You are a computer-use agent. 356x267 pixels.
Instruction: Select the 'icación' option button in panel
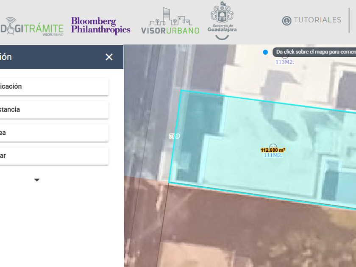54,86
